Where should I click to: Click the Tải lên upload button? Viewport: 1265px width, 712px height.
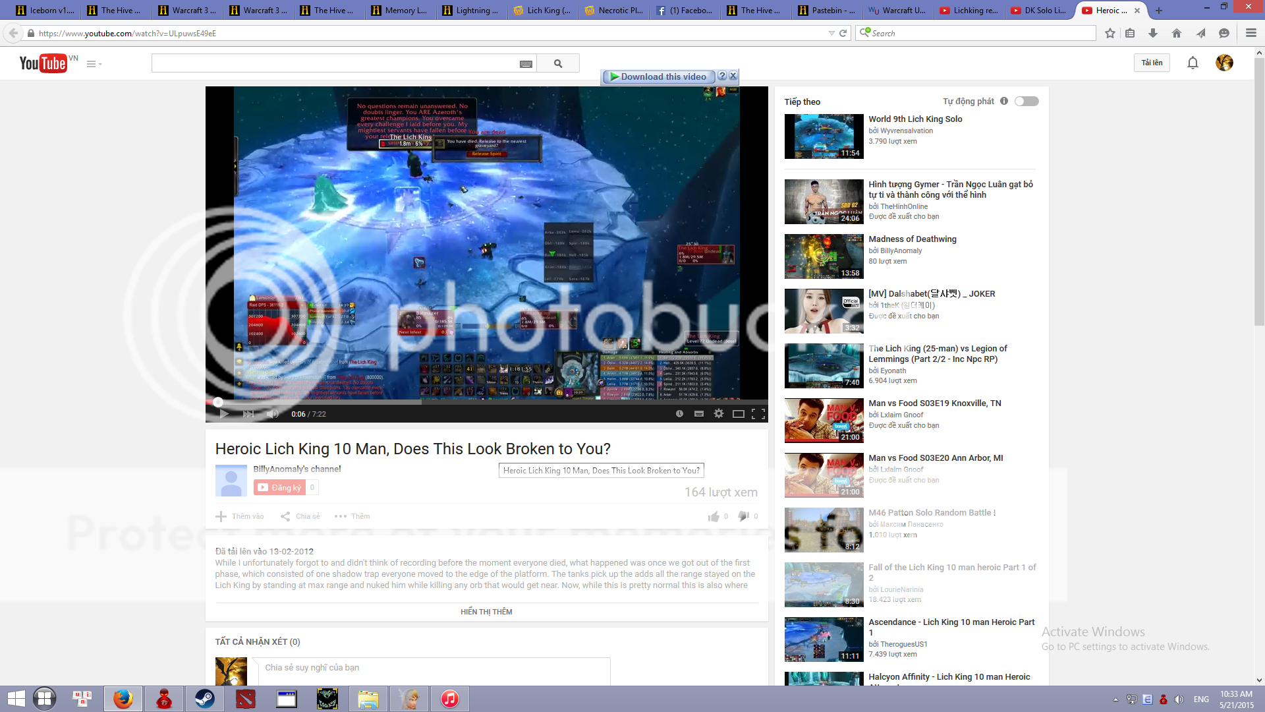coord(1152,63)
